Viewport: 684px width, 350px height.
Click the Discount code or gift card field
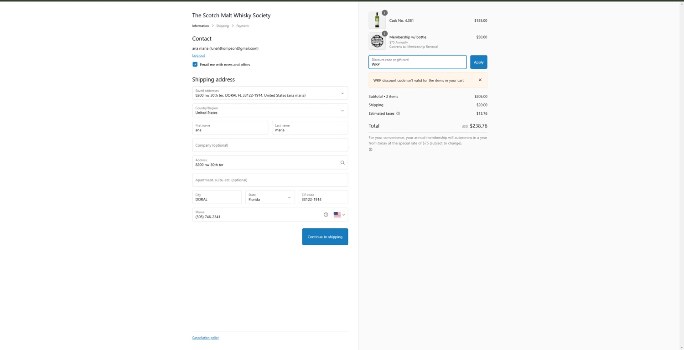point(418,62)
